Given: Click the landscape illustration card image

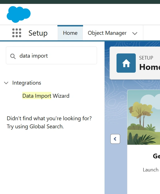Looking at the screenshot, I should point(144,117).
